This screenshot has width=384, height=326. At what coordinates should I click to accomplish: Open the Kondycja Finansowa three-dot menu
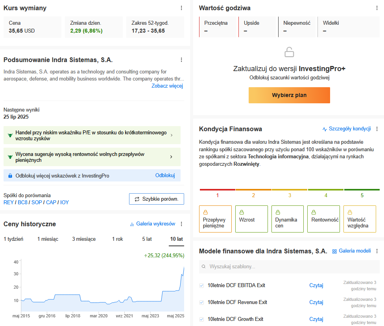point(377,129)
